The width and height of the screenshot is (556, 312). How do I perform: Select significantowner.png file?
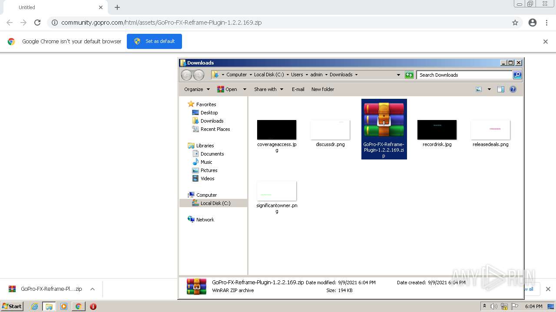pos(277,191)
